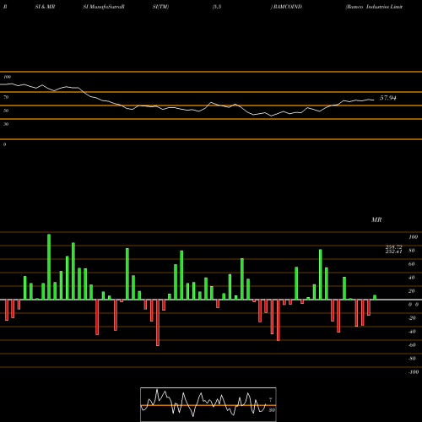Screen dimensions: 422x422
Task: Click the 30 label inside mini chart
Action: coord(272,410)
